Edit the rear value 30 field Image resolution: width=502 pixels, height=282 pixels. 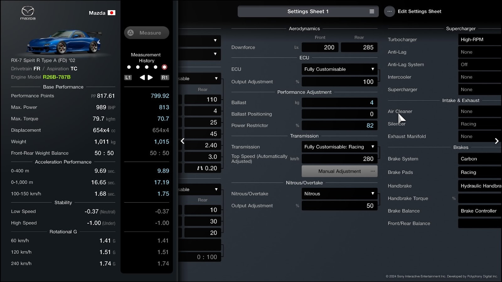point(203,221)
